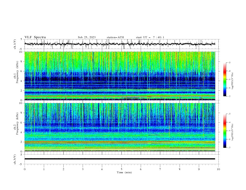The image size is (246, 190).
Task: Click ch.1 color scale 'log(PSD)(V²/Hz)' label
Action: 233,81
